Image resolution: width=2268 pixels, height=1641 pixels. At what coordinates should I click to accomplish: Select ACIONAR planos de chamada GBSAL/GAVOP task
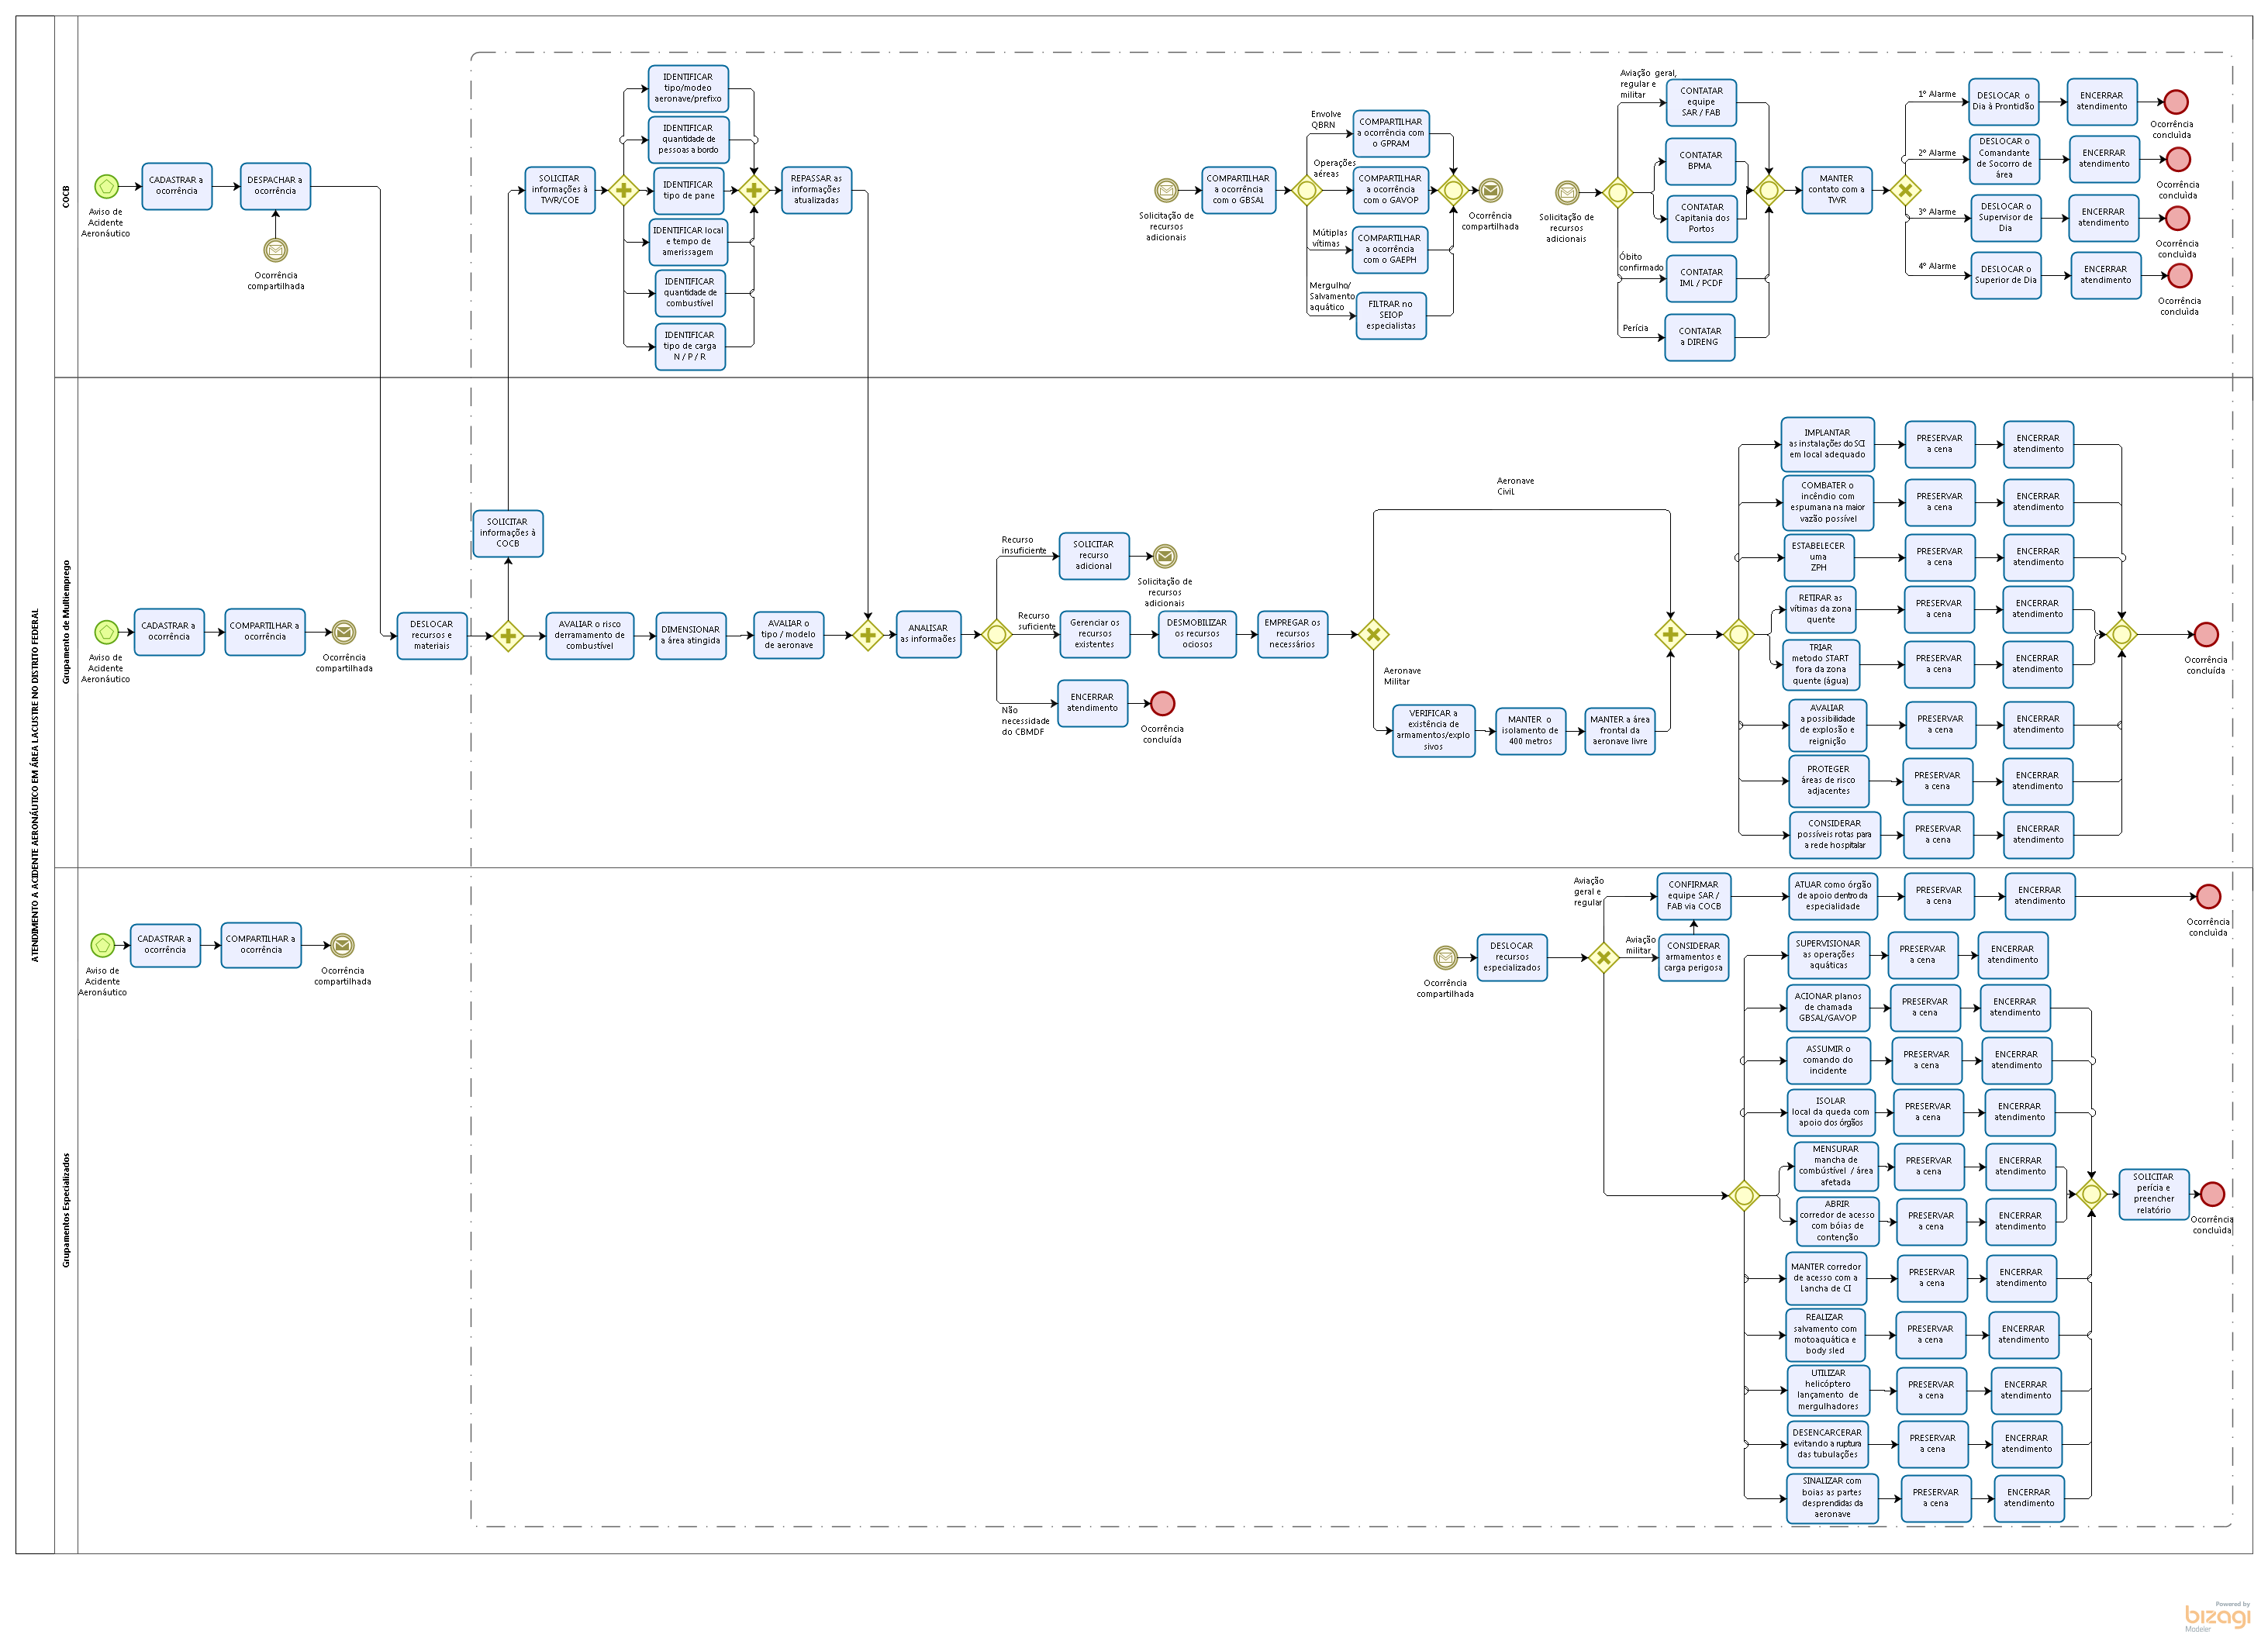tap(1828, 1007)
